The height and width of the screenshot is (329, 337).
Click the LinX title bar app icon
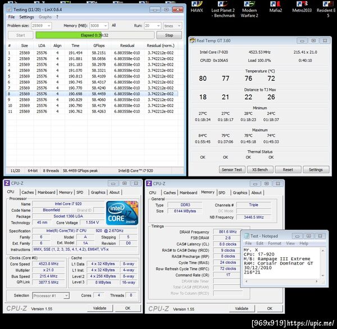pyautogui.click(x=9, y=10)
